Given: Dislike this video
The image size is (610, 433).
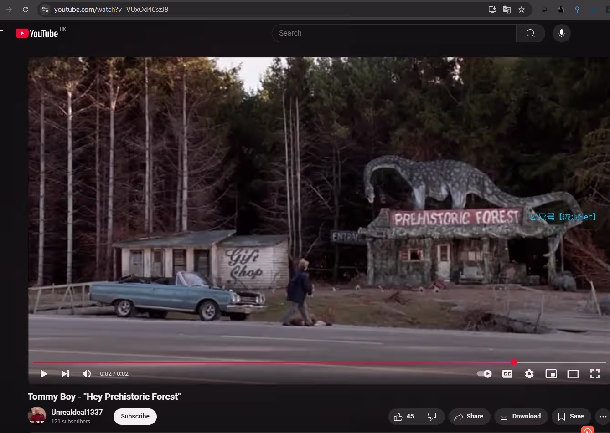Looking at the screenshot, I should [x=432, y=417].
